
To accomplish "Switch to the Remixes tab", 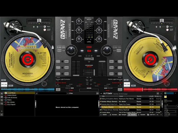I will (113, 115).
